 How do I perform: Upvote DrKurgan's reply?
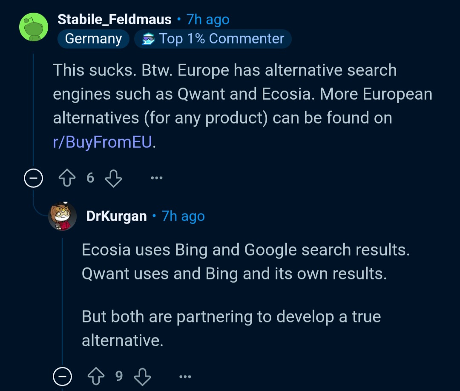[x=96, y=377]
